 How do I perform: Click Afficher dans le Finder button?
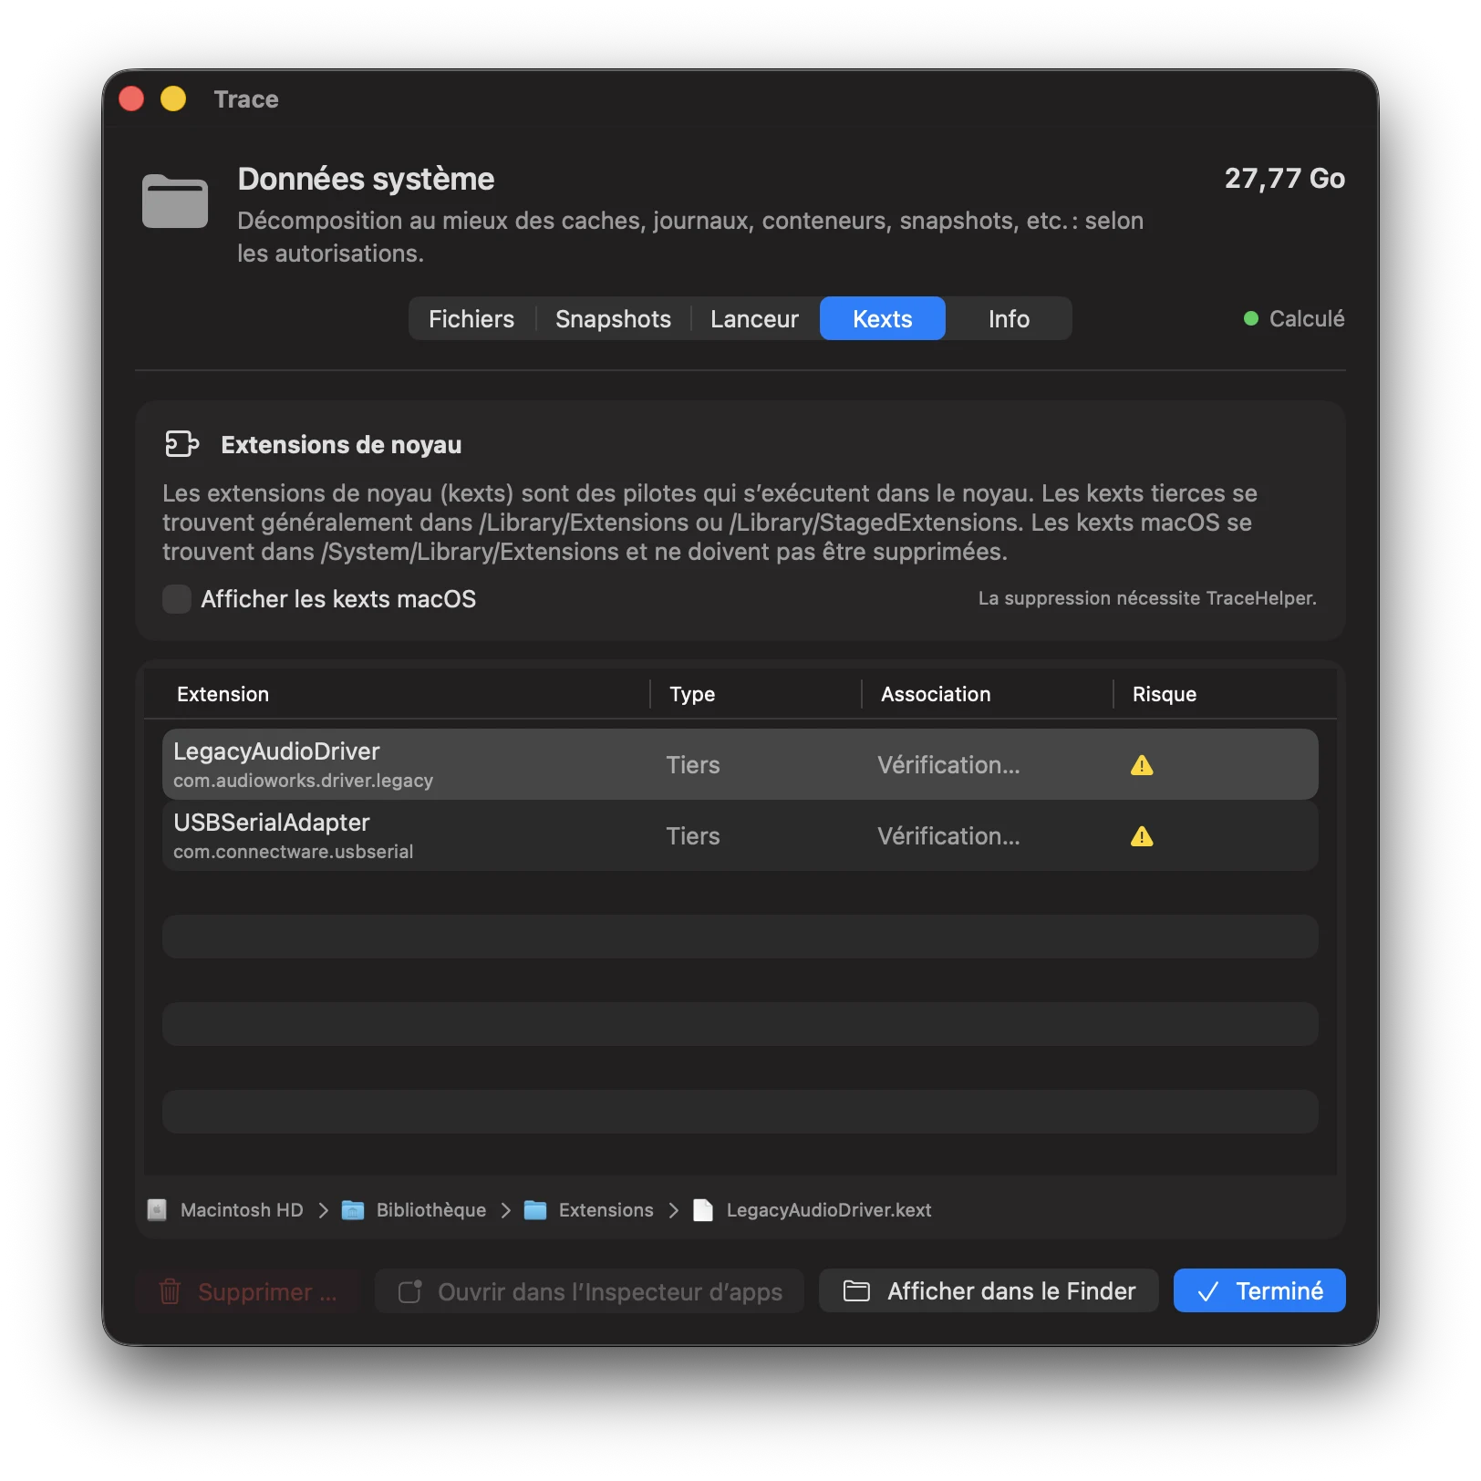point(989,1291)
